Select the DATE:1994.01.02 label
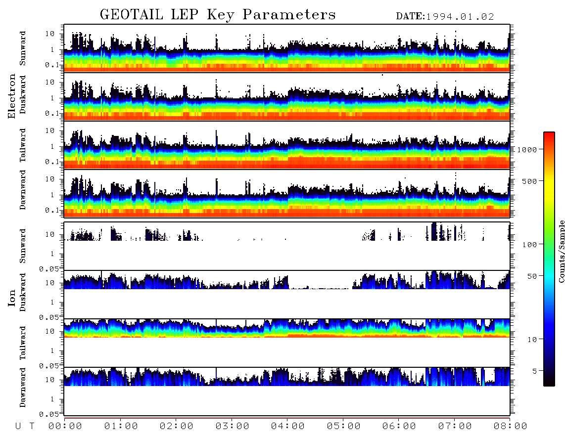This screenshot has width=565, height=435. (x=445, y=17)
